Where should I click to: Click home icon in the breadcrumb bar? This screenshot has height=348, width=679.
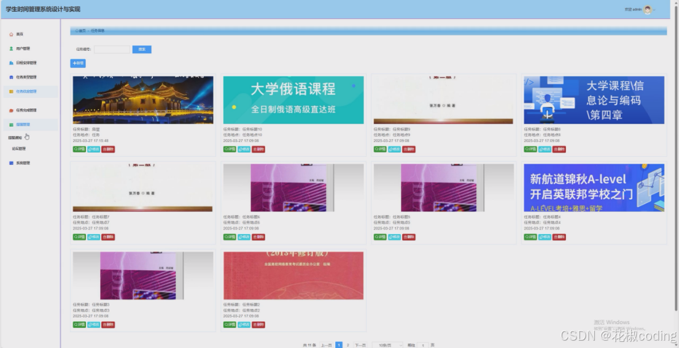[77, 31]
